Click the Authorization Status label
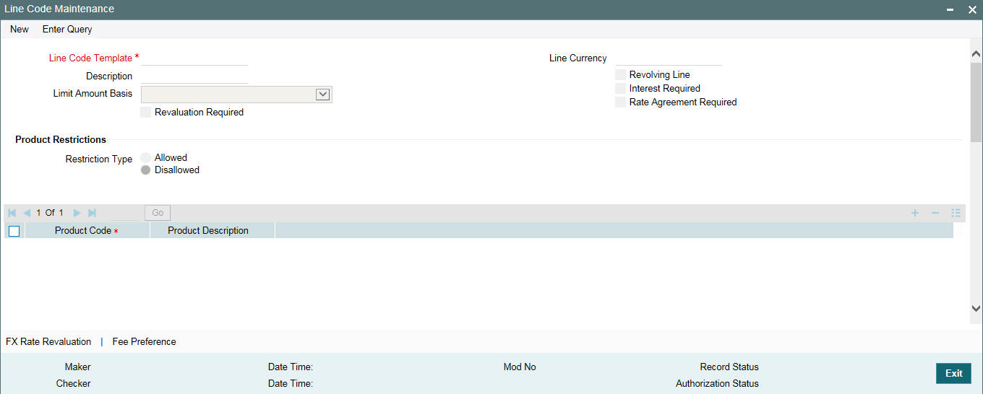The image size is (983, 394). coord(717,383)
